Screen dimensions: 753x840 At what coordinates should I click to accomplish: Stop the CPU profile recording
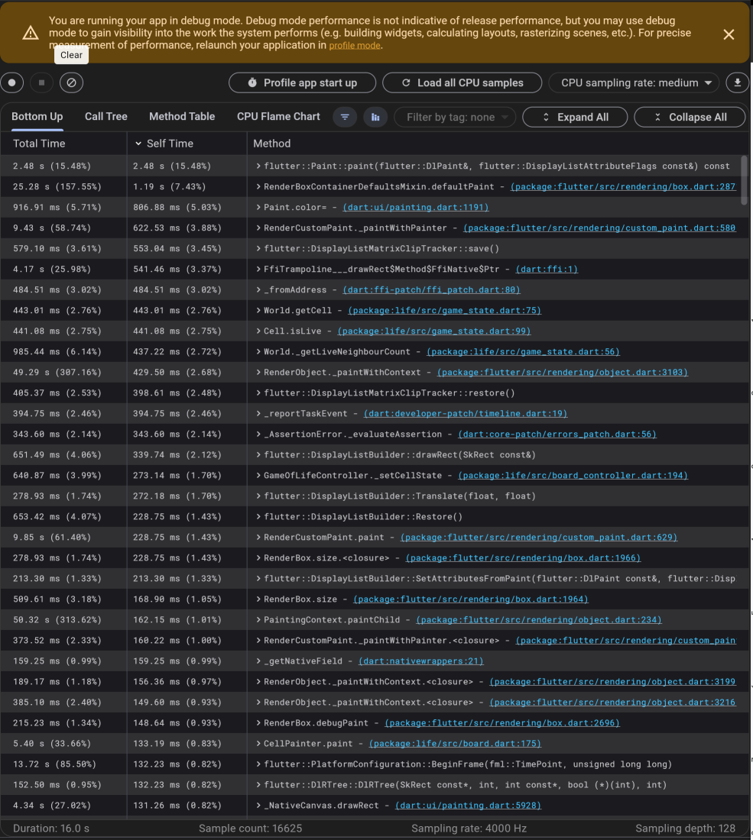(x=41, y=82)
